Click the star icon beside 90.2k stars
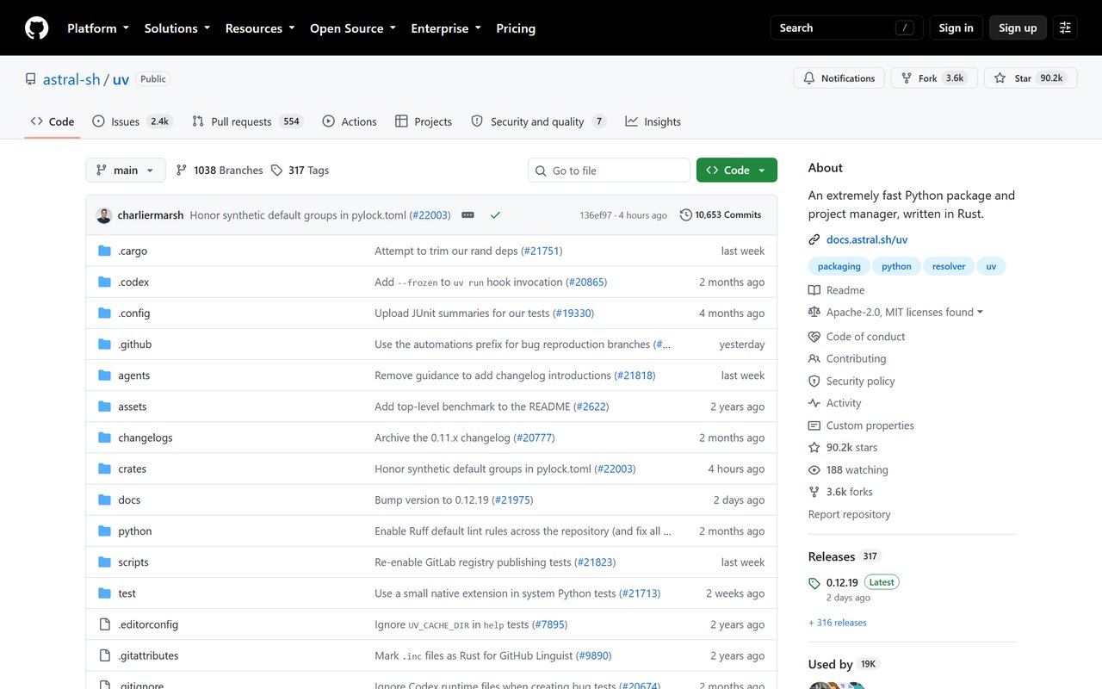Image resolution: width=1102 pixels, height=689 pixels. (814, 448)
